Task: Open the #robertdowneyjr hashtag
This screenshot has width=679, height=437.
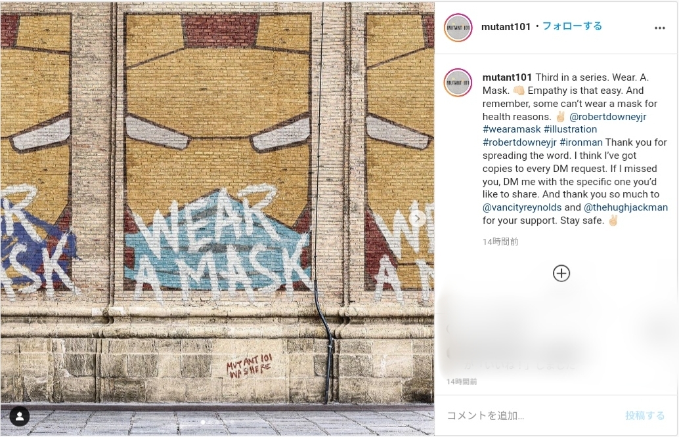Action: 519,142
